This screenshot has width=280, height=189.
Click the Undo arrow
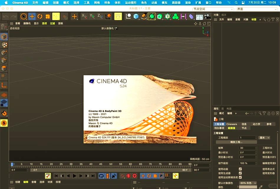point(6,16)
